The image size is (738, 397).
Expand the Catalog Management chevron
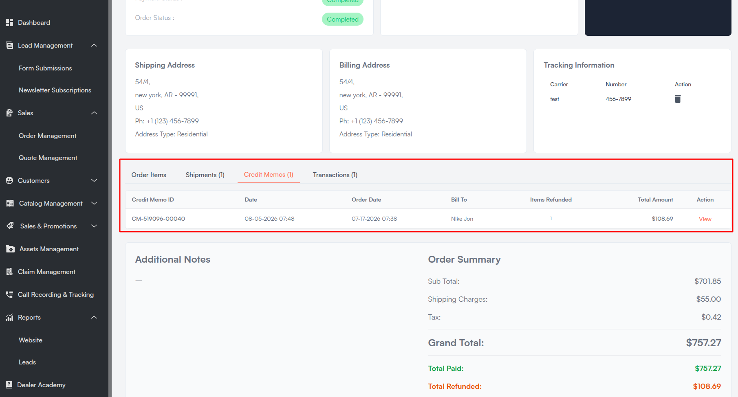94,203
